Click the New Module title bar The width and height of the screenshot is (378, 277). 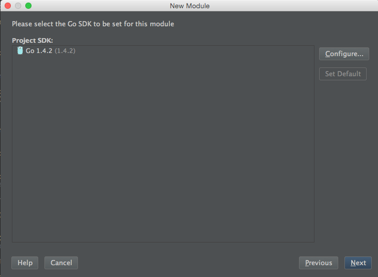point(190,6)
